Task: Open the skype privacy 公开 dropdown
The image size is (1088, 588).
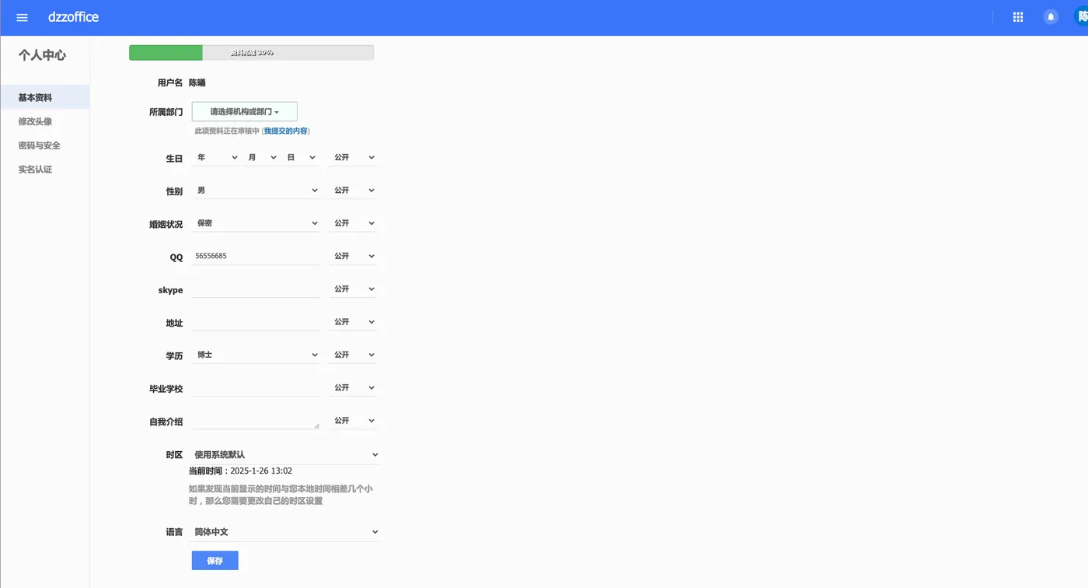Action: (354, 289)
